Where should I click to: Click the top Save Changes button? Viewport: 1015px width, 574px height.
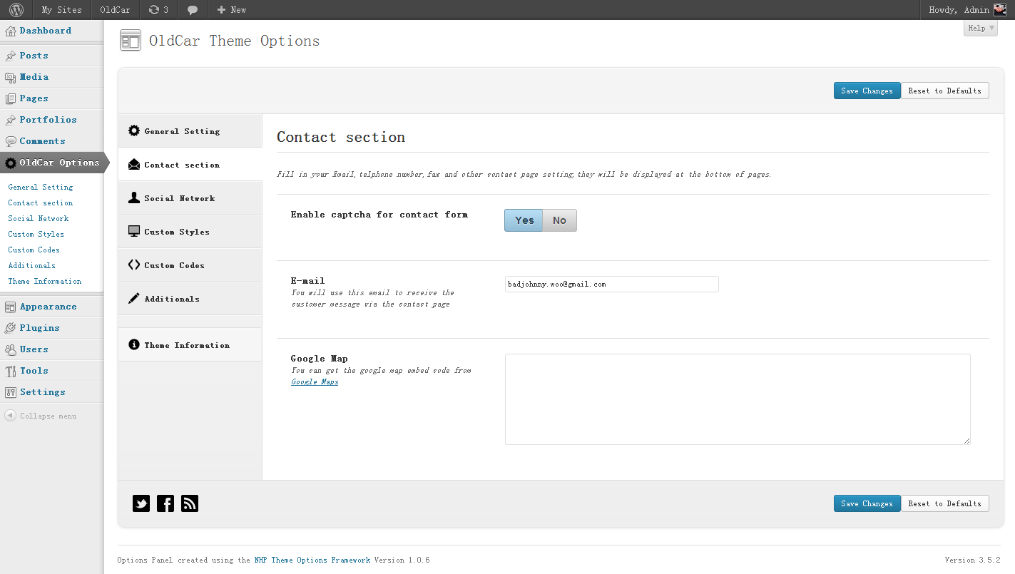[x=867, y=91]
